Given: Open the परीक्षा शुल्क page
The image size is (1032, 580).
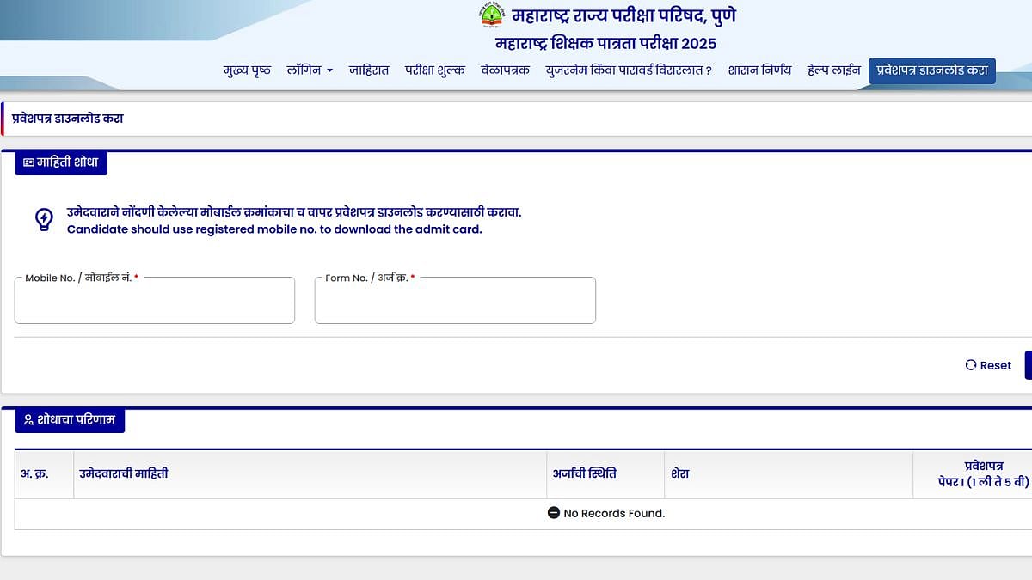Looking at the screenshot, I should [434, 70].
